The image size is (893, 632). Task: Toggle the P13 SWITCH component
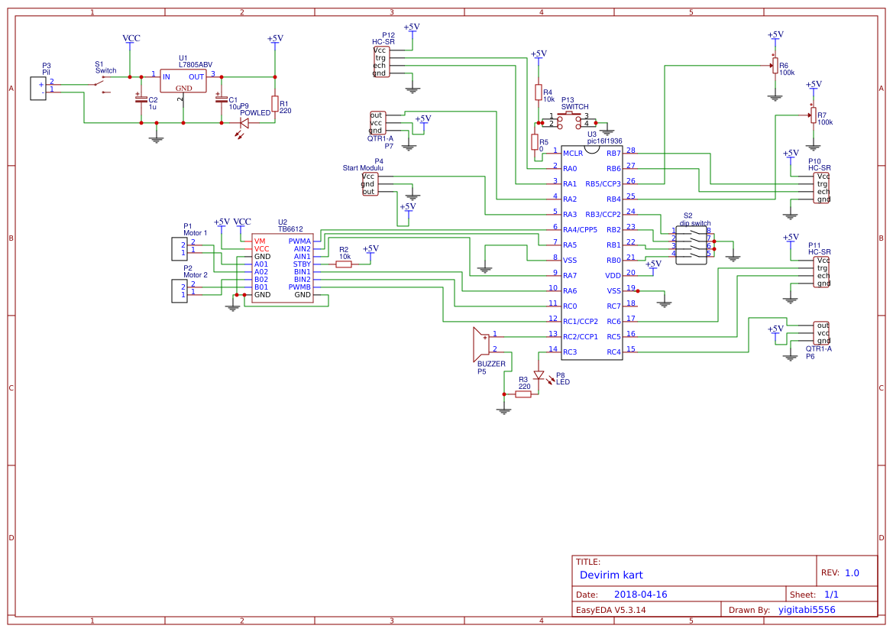(x=569, y=117)
